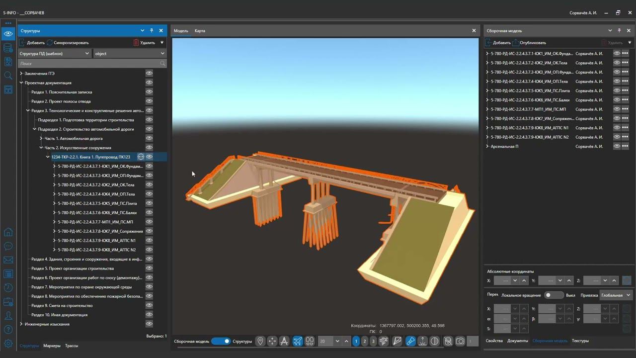
Task: Increase the speed value 20 with up arrow
Action: tap(346, 341)
